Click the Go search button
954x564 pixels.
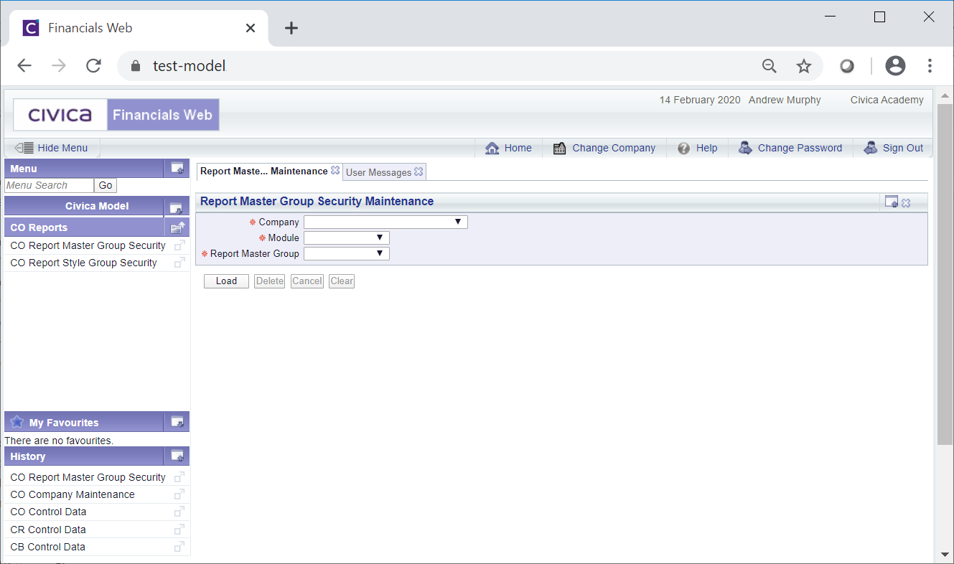(x=106, y=185)
